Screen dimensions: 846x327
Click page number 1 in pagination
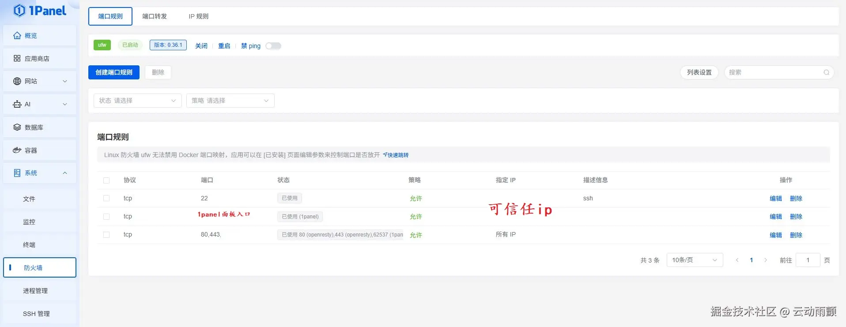click(x=752, y=260)
